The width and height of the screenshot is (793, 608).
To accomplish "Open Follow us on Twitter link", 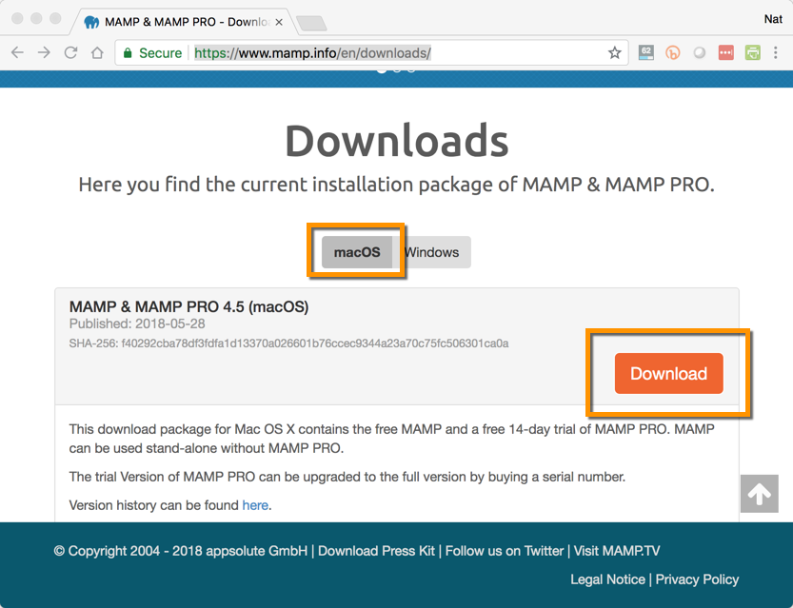I will click(x=505, y=551).
